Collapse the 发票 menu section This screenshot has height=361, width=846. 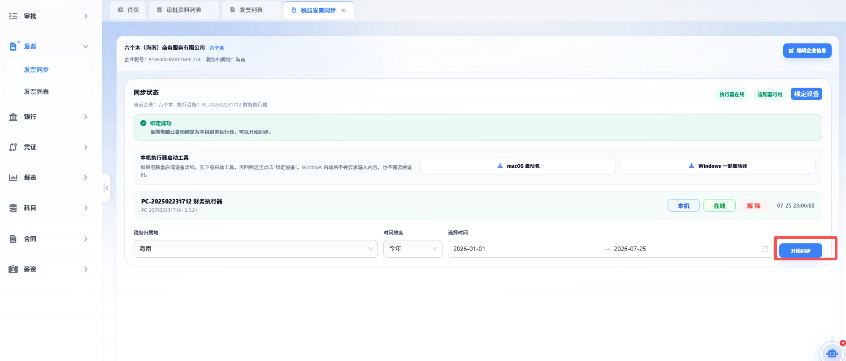pyautogui.click(x=86, y=47)
